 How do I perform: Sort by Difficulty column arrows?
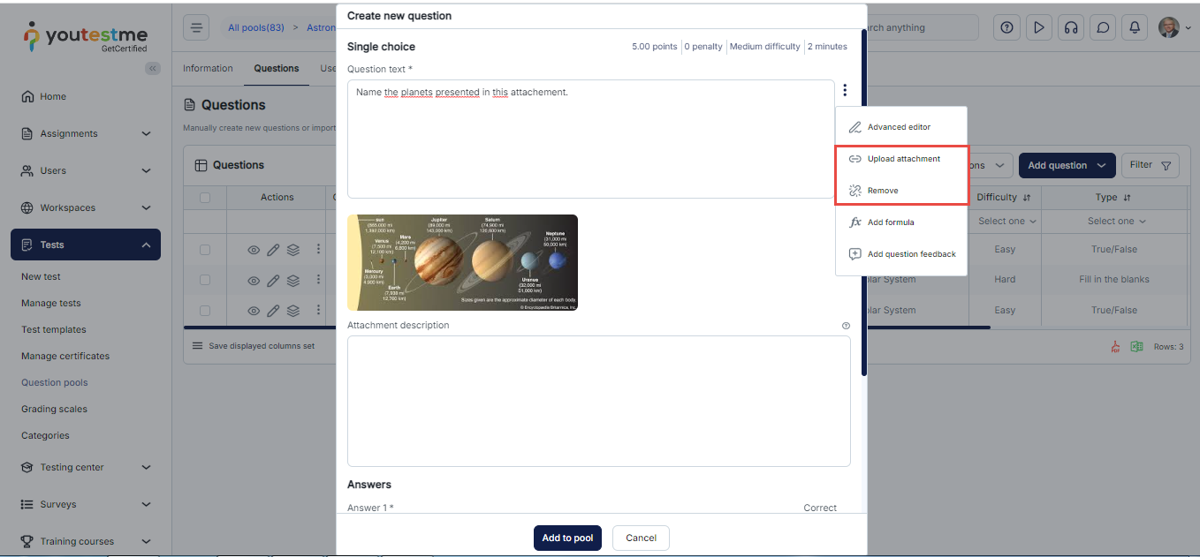pyautogui.click(x=1027, y=198)
